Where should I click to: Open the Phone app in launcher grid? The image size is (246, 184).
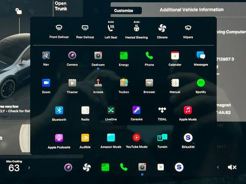point(149,56)
